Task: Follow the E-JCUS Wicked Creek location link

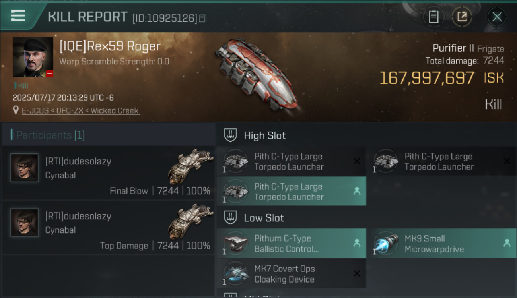Action: point(81,111)
